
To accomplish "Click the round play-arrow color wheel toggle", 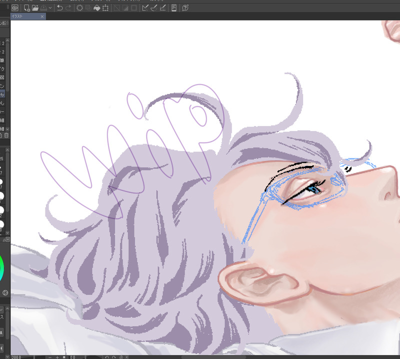I will tap(5, 292).
